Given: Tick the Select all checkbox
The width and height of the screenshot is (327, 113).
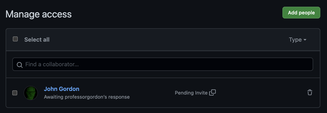Looking at the screenshot, I should point(15,39).
